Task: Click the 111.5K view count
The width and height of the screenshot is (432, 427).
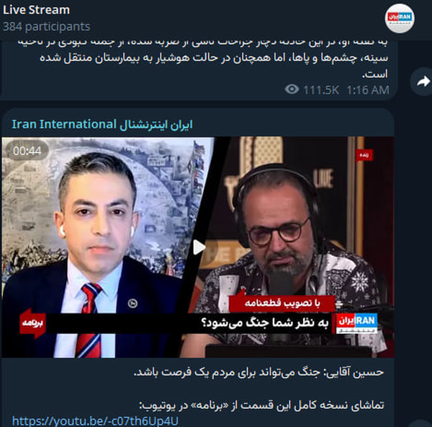Action: (321, 90)
